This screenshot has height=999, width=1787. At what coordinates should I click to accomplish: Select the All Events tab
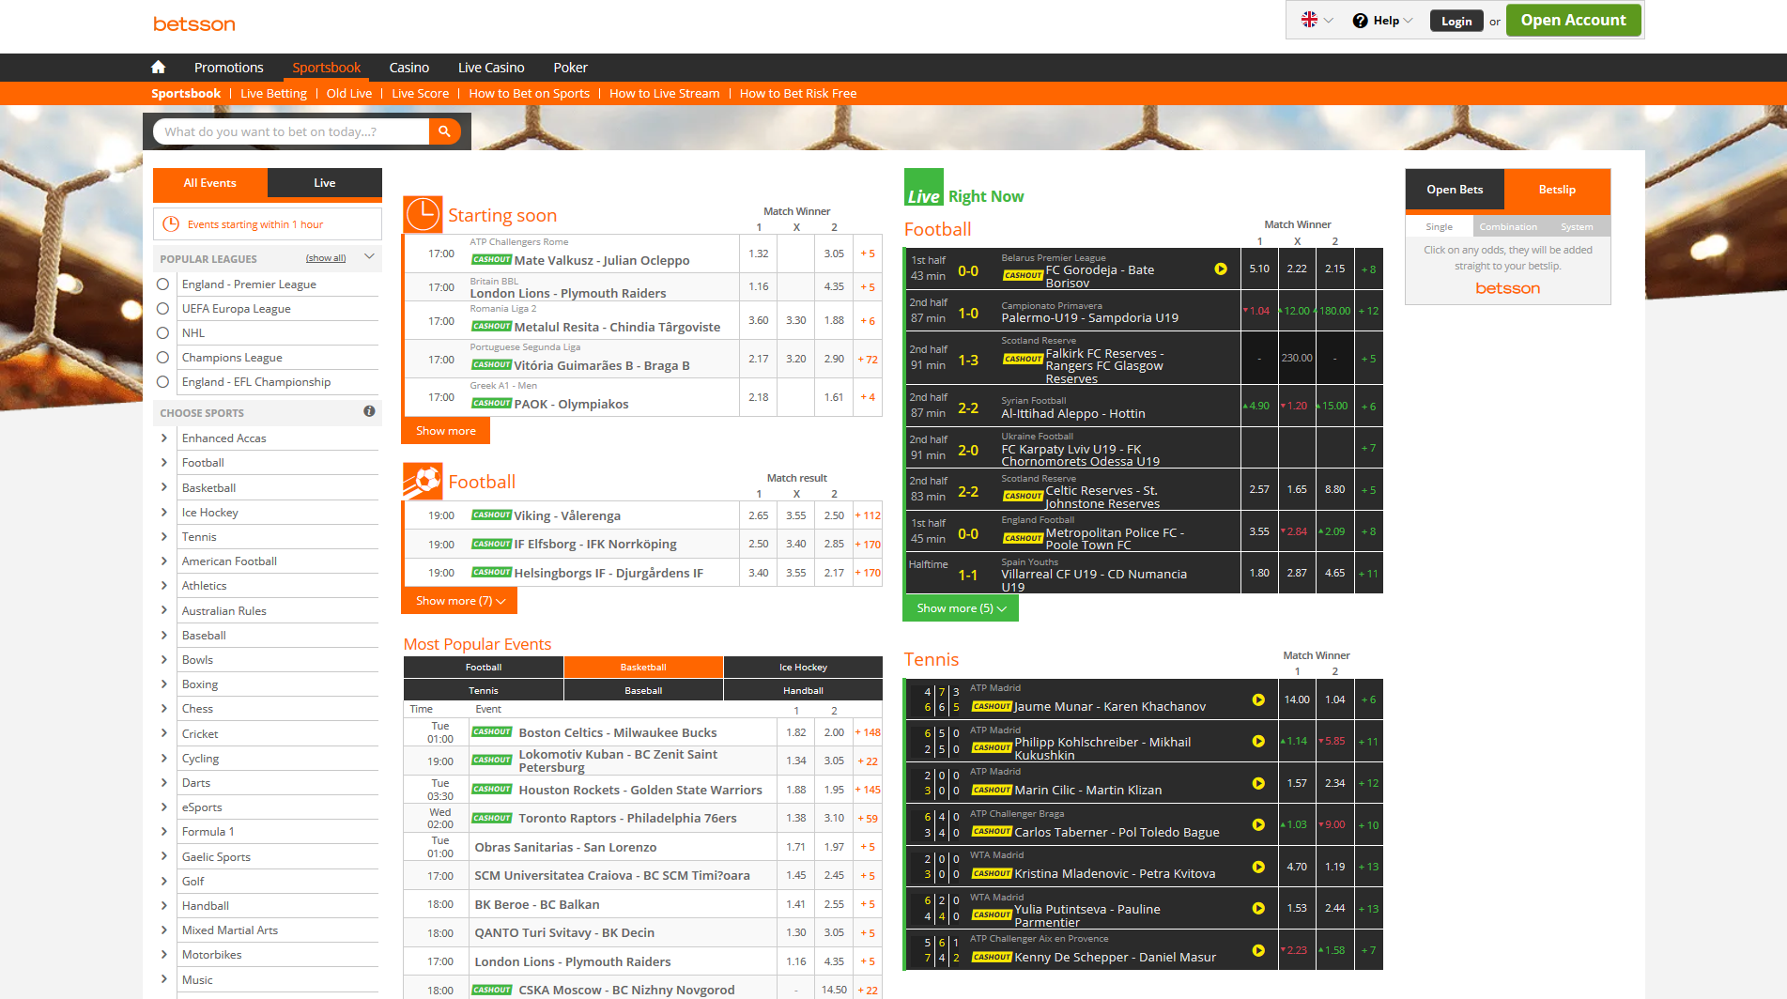coord(210,183)
